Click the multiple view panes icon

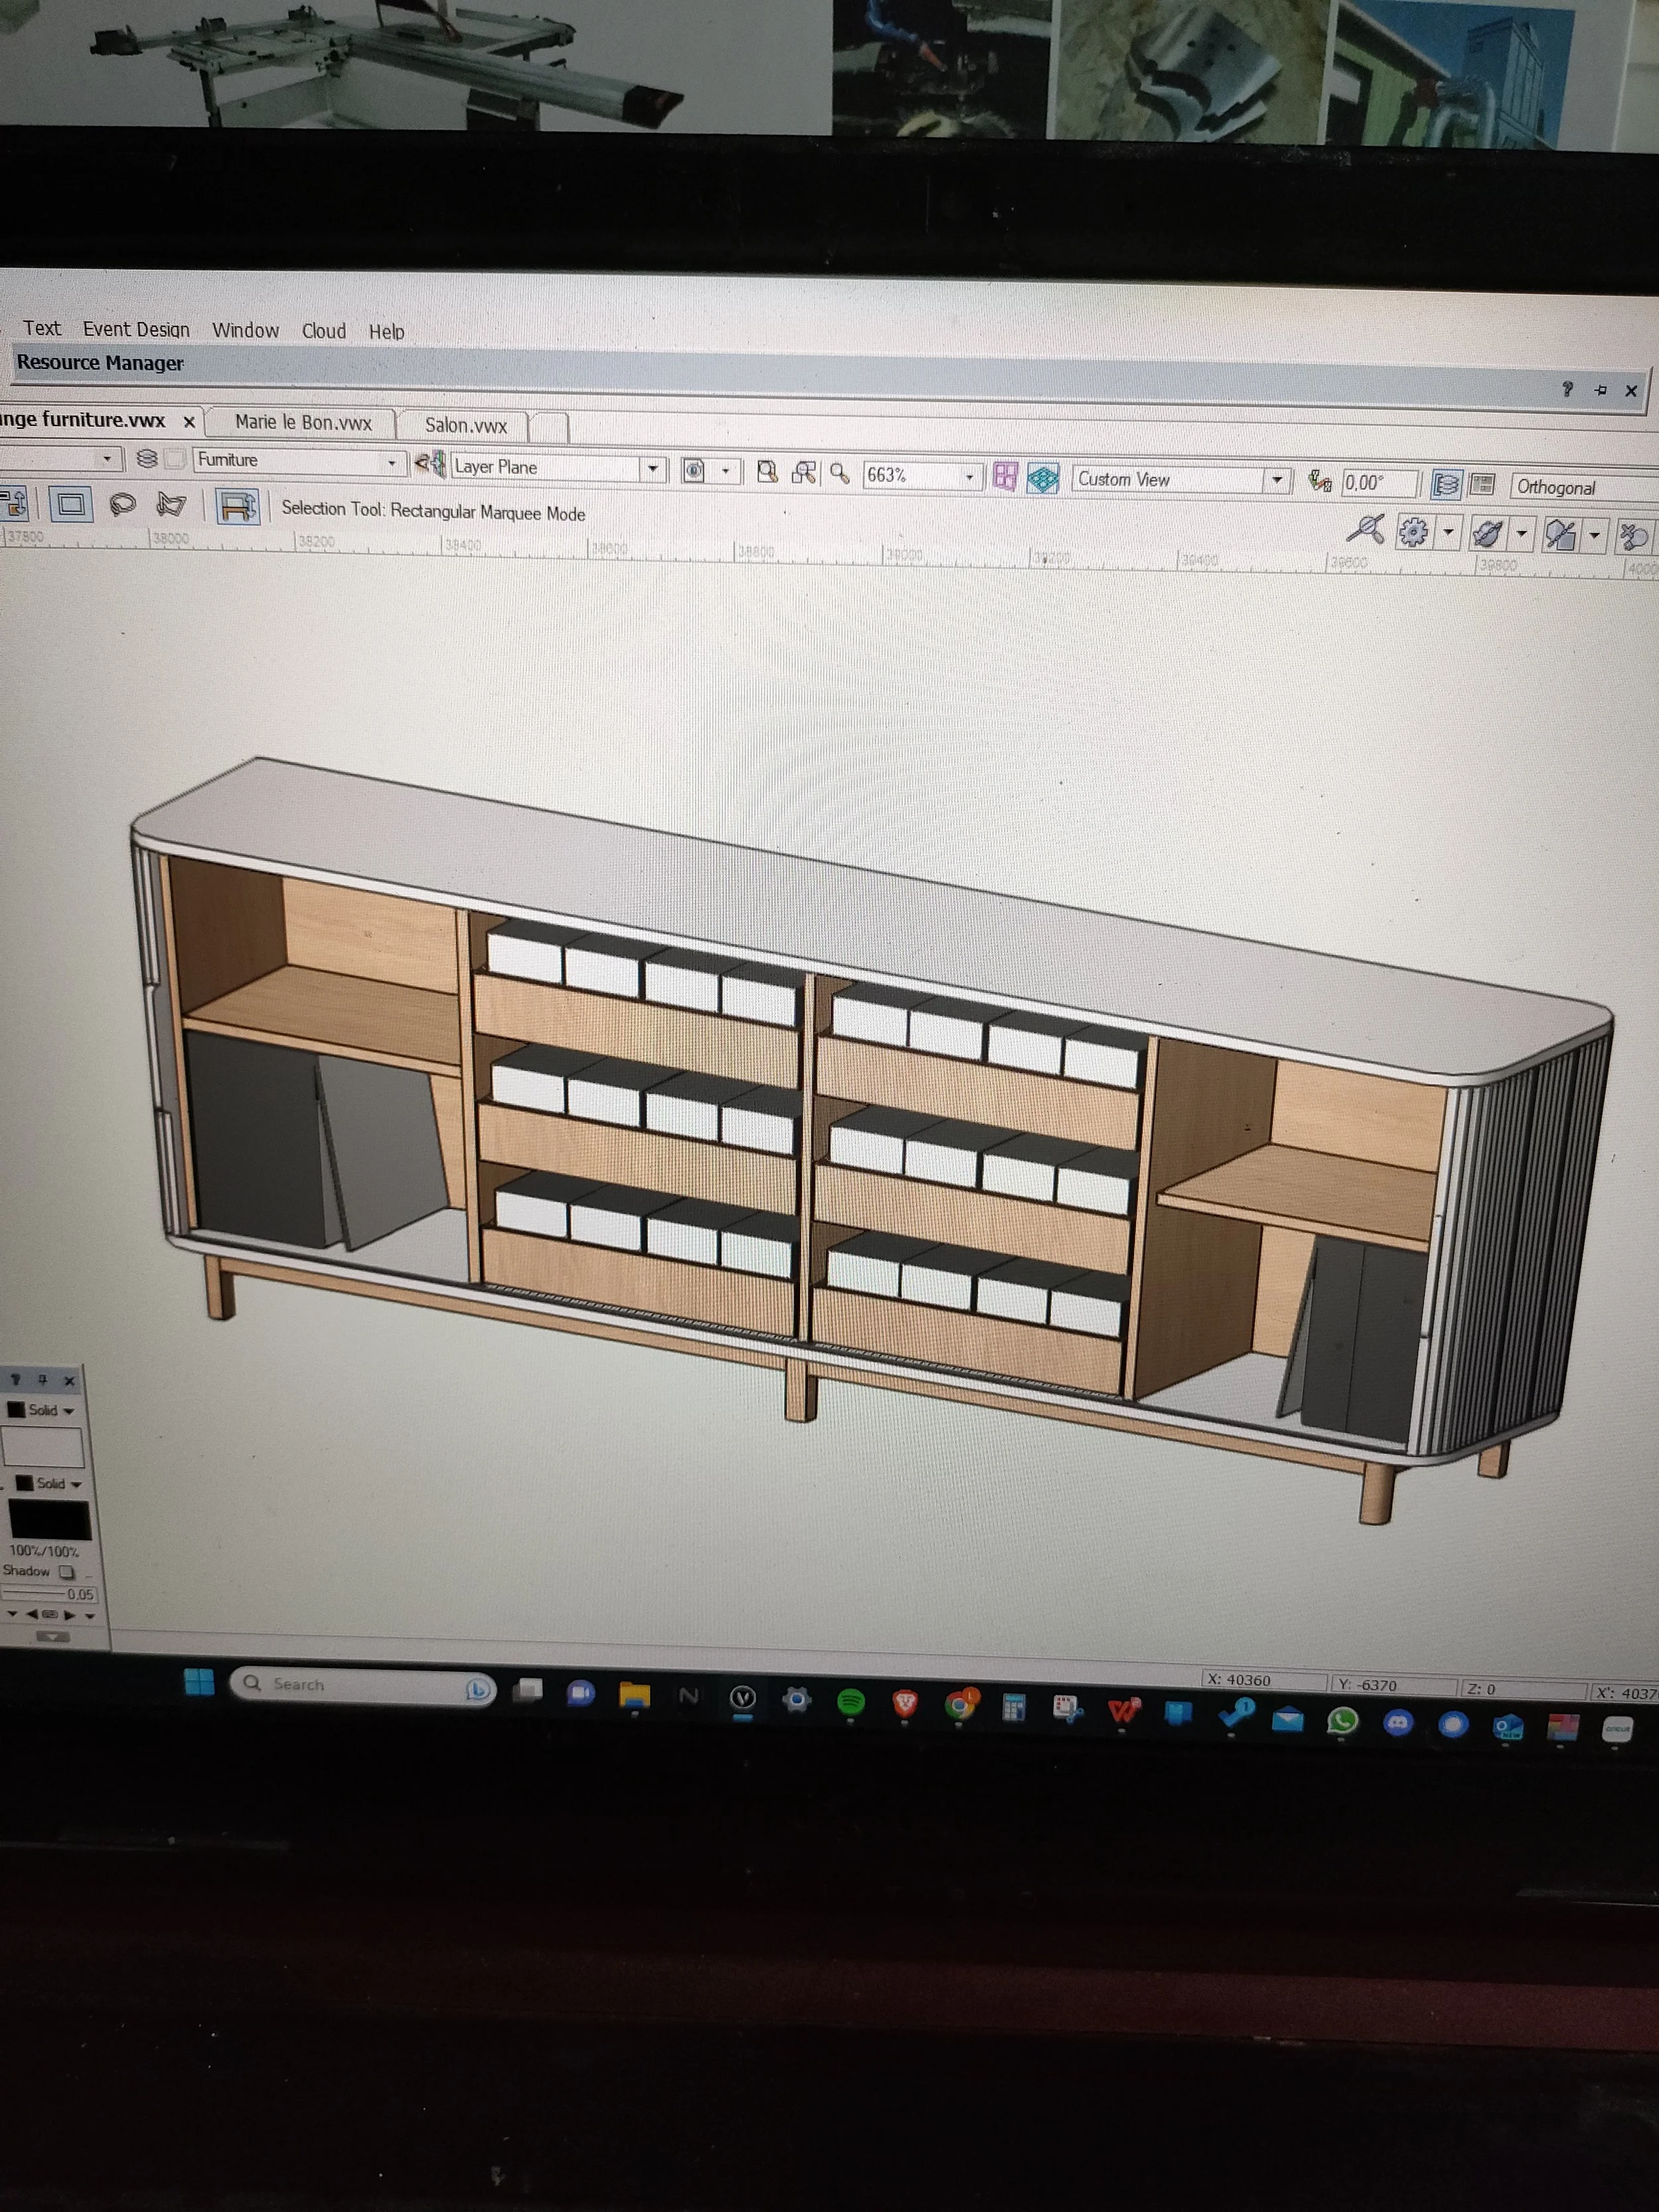point(1005,477)
